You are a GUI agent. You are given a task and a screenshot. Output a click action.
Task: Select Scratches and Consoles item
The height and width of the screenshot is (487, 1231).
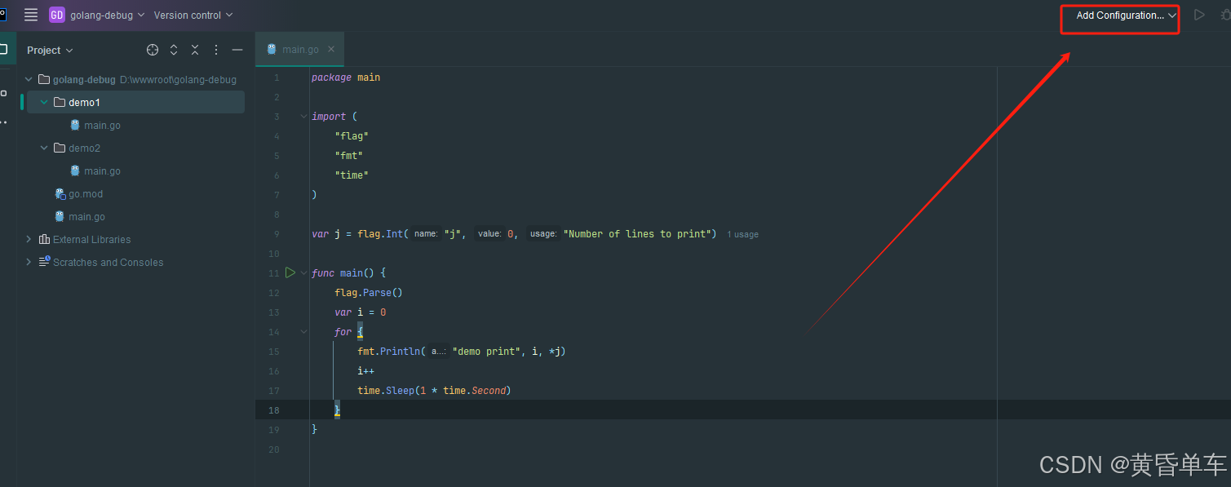[x=108, y=263]
